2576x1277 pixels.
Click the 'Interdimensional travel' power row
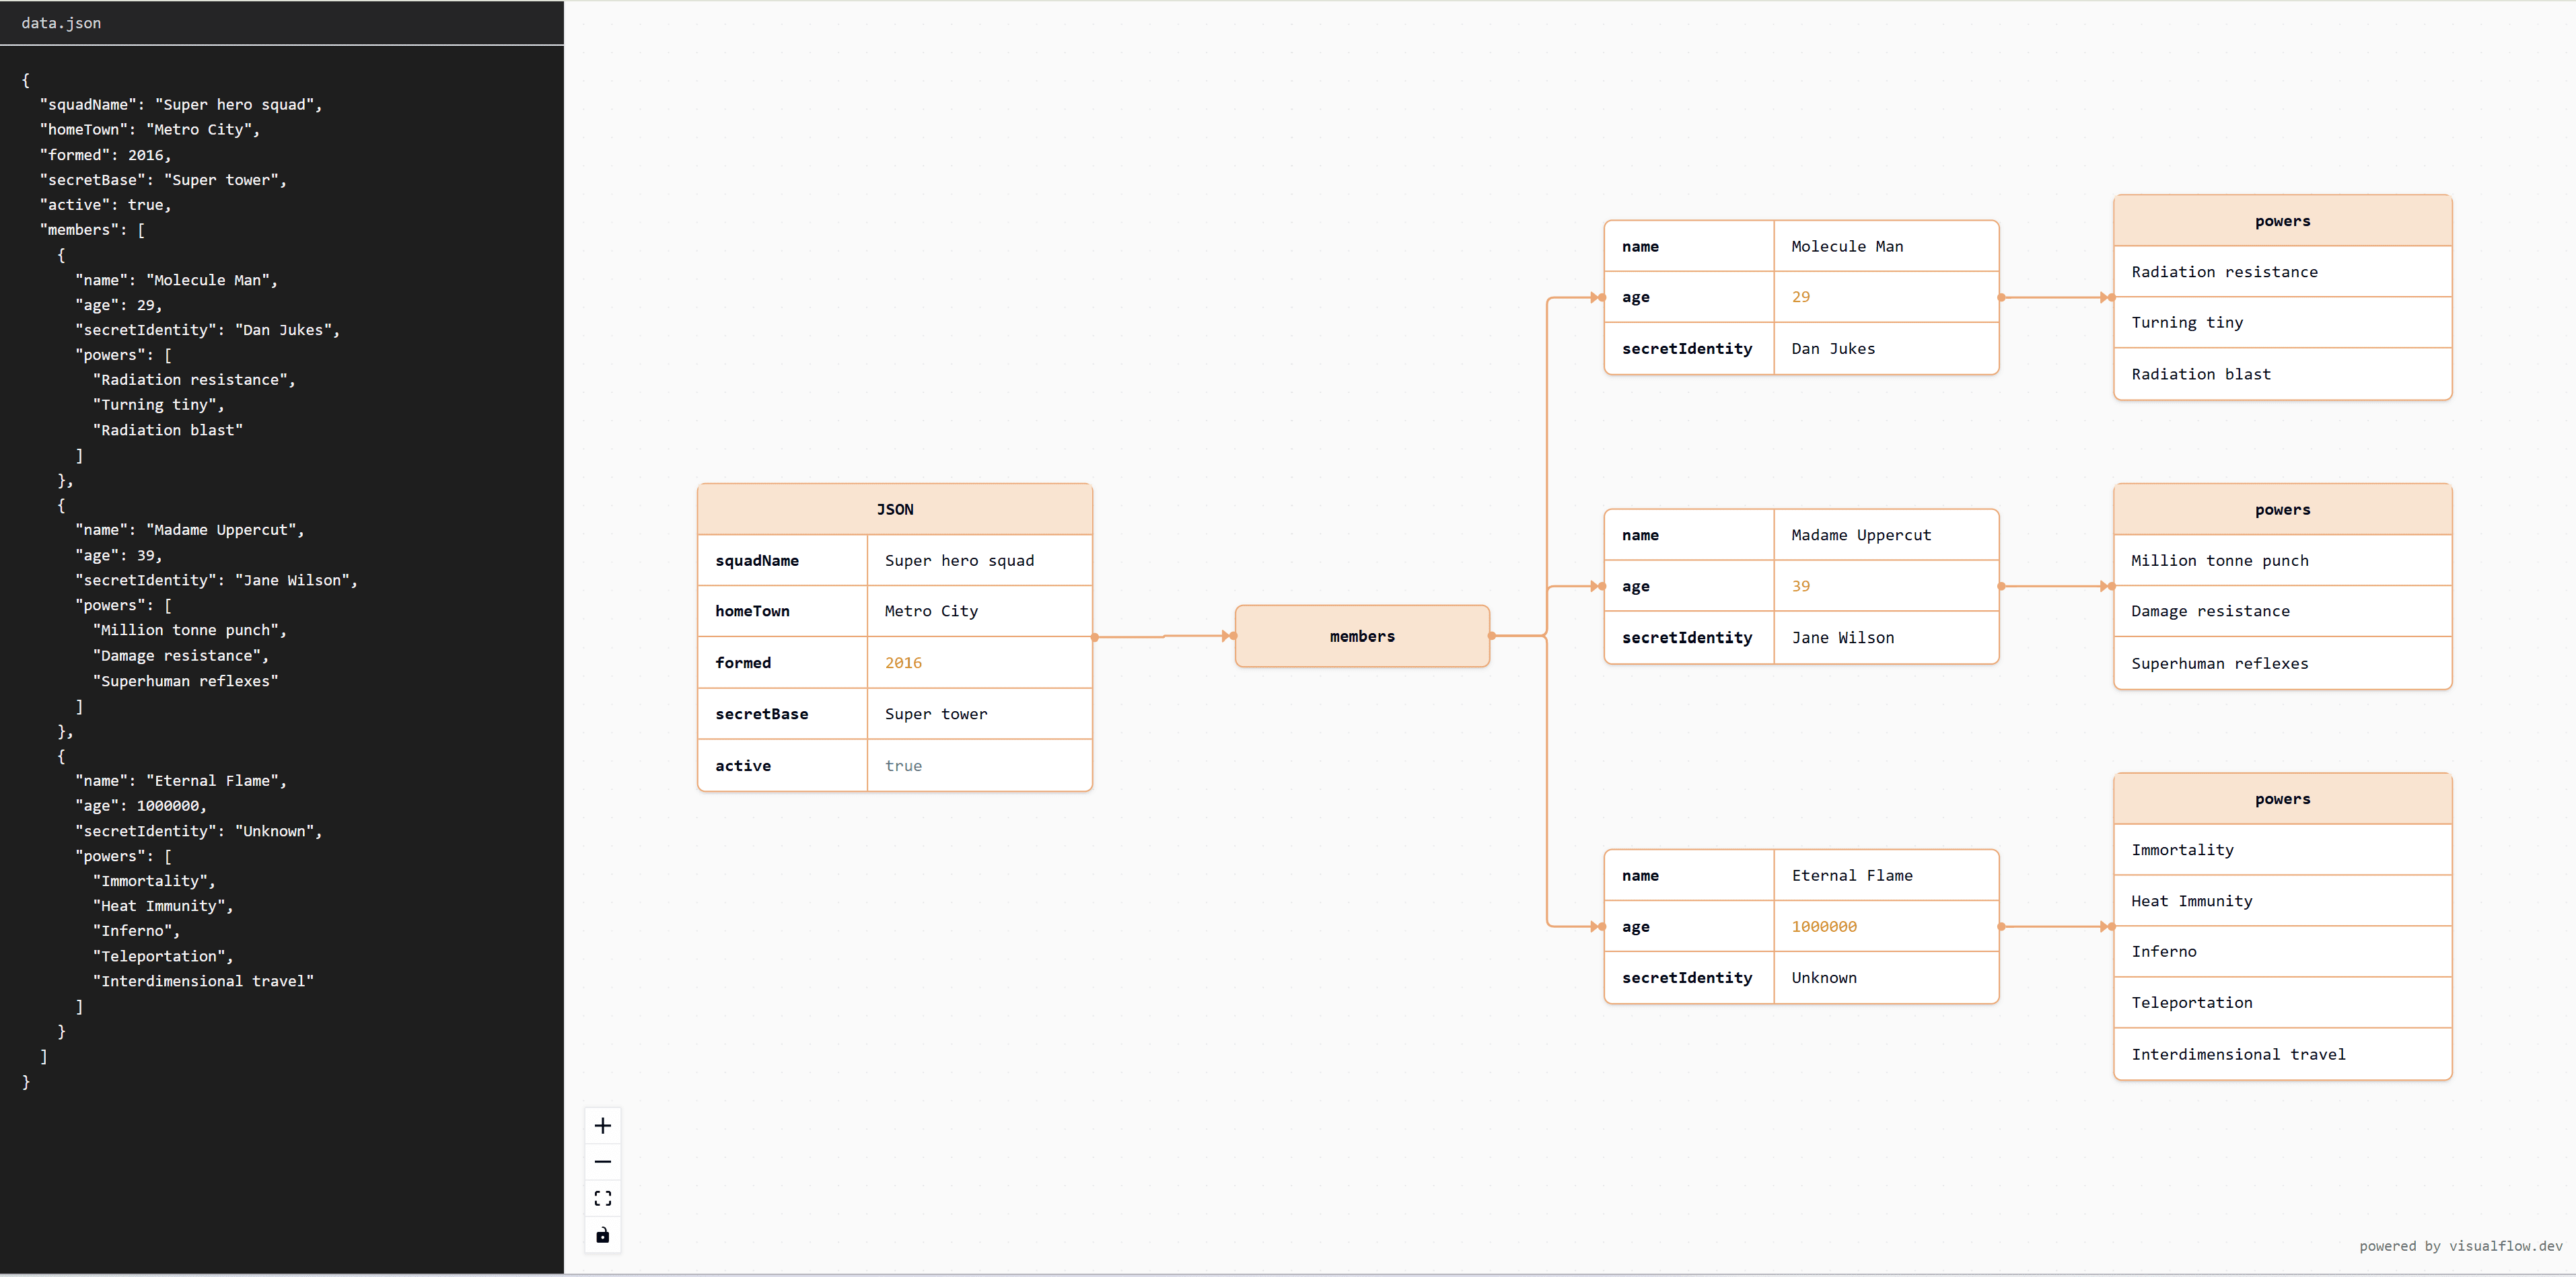[2282, 1054]
